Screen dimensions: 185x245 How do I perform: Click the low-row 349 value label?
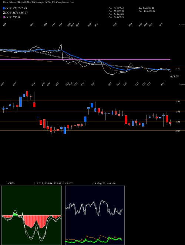93,84
